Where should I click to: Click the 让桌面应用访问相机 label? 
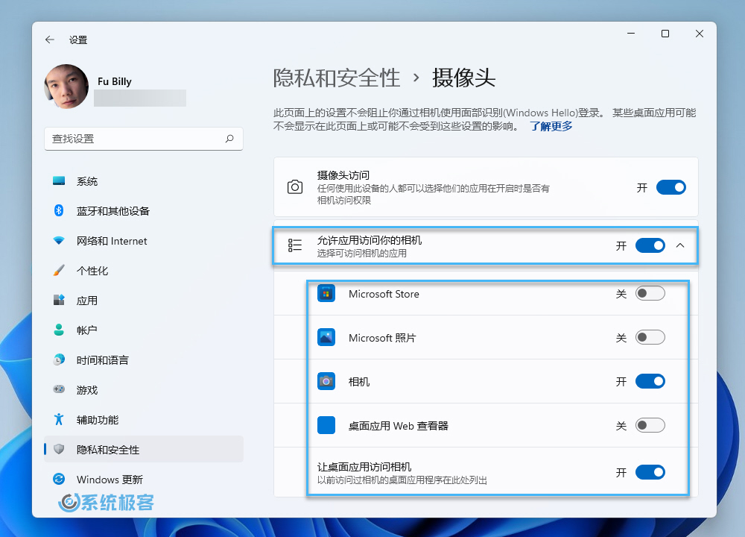[x=364, y=467]
